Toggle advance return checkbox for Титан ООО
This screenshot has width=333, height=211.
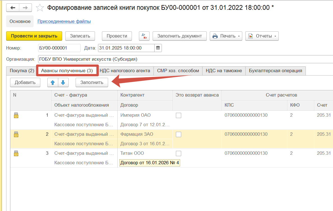point(179,153)
